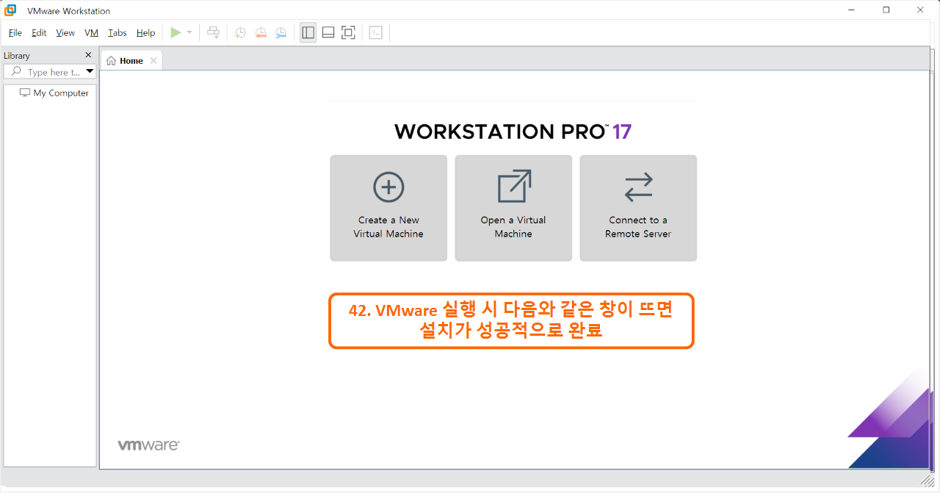Open the power options dropdown arrow
Image resolution: width=940 pixels, height=493 pixels.
click(189, 32)
